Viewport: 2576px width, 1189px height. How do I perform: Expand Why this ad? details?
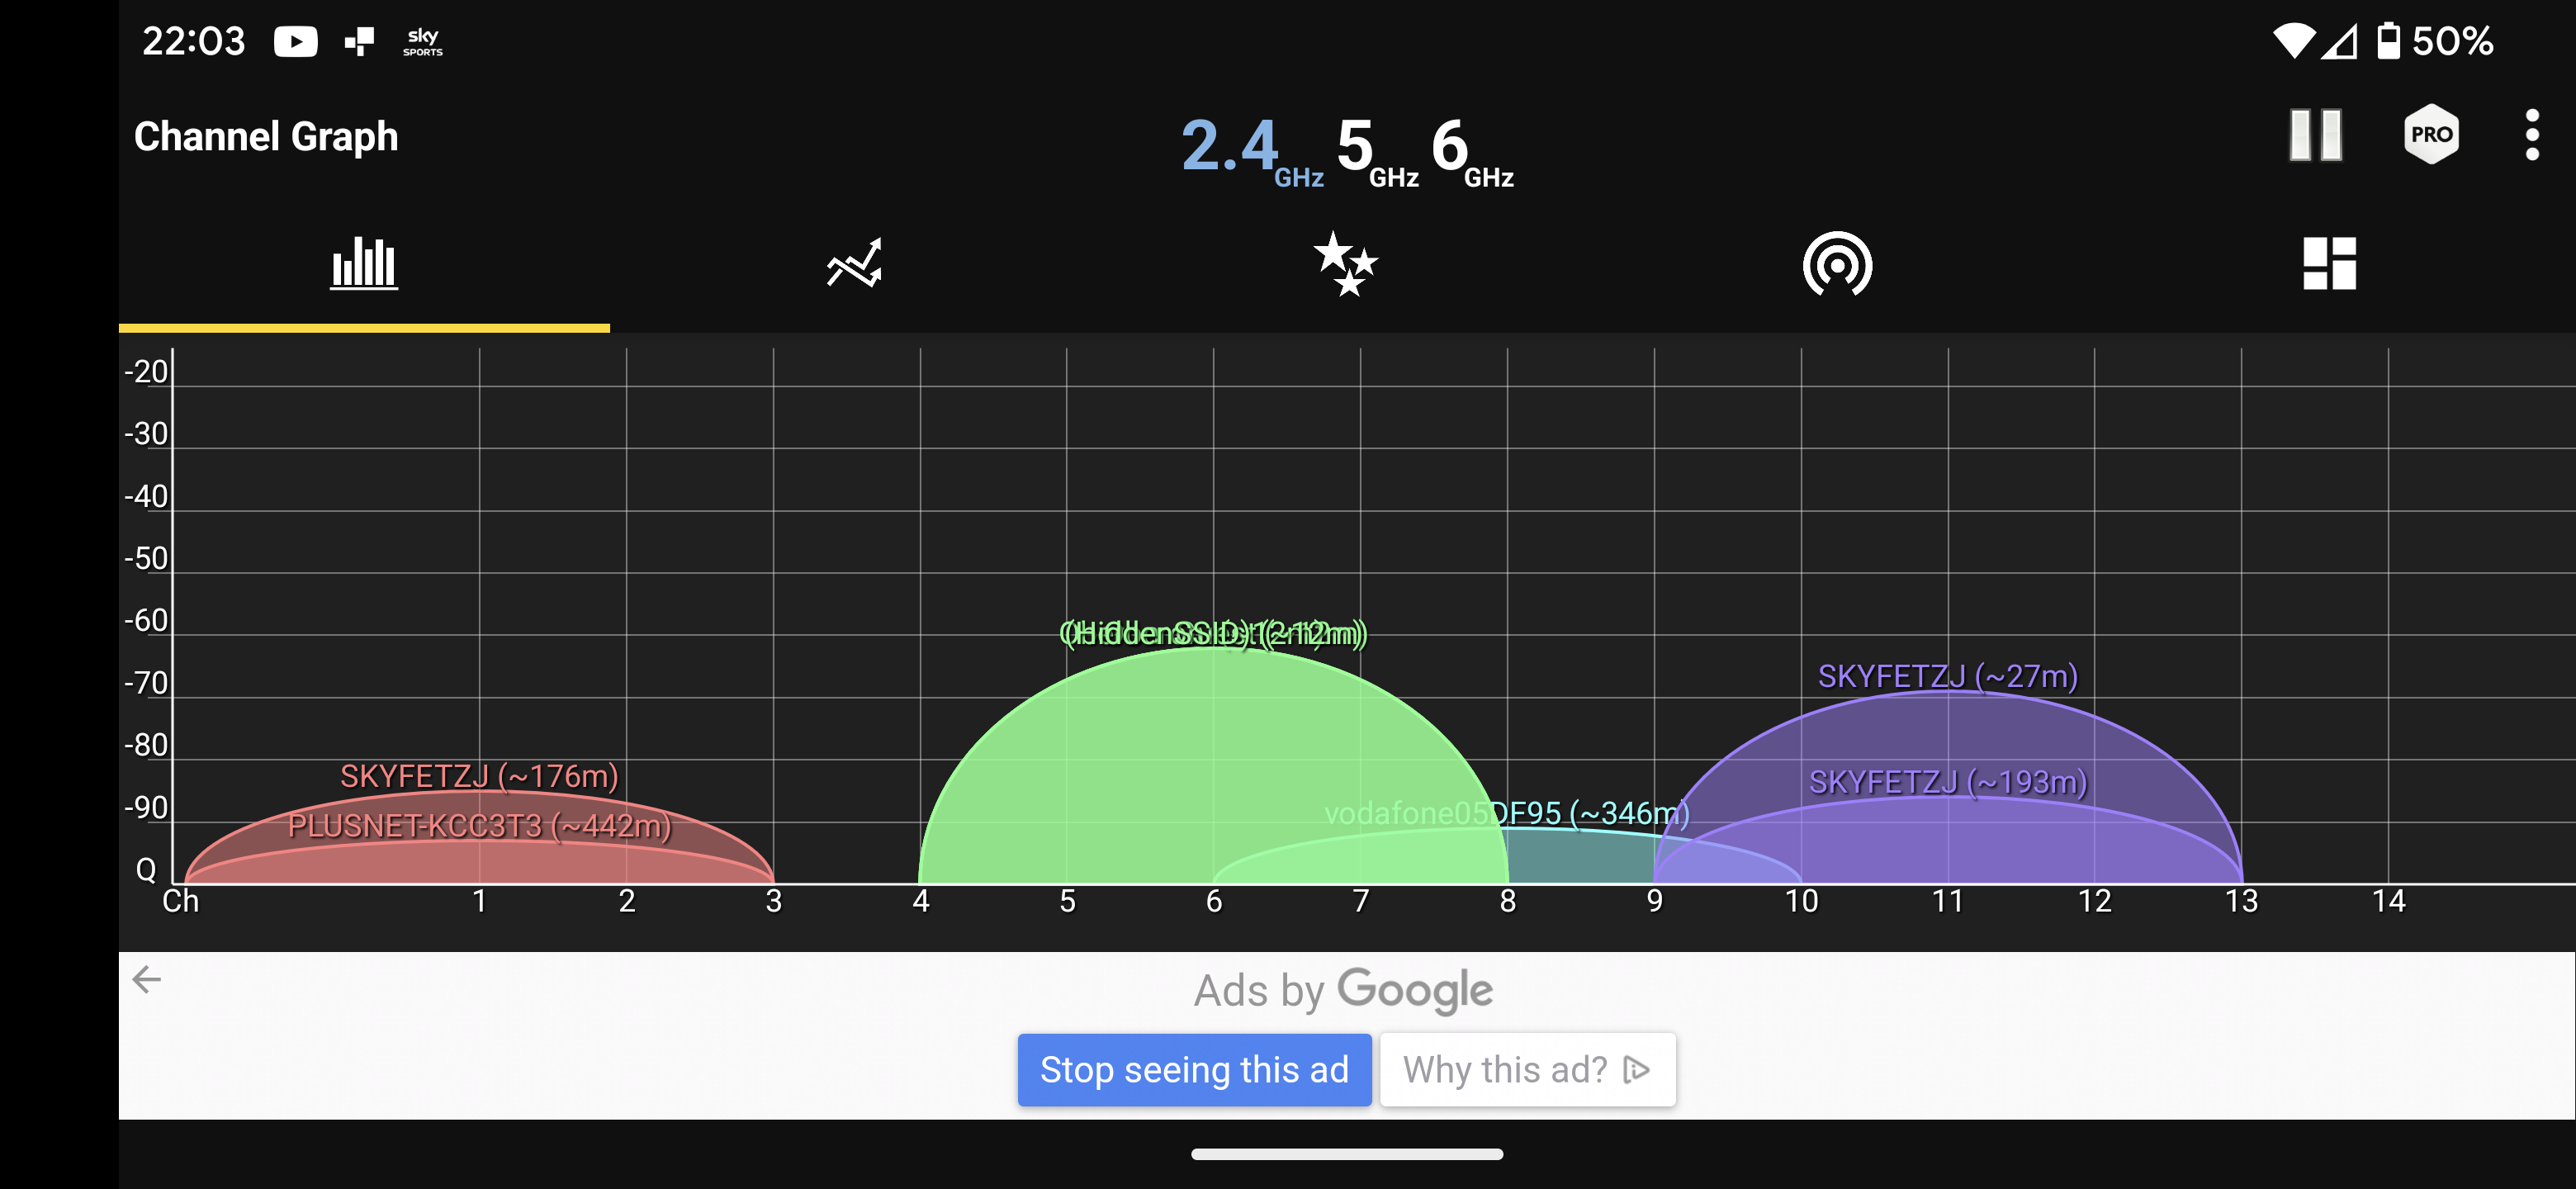tap(1527, 1069)
